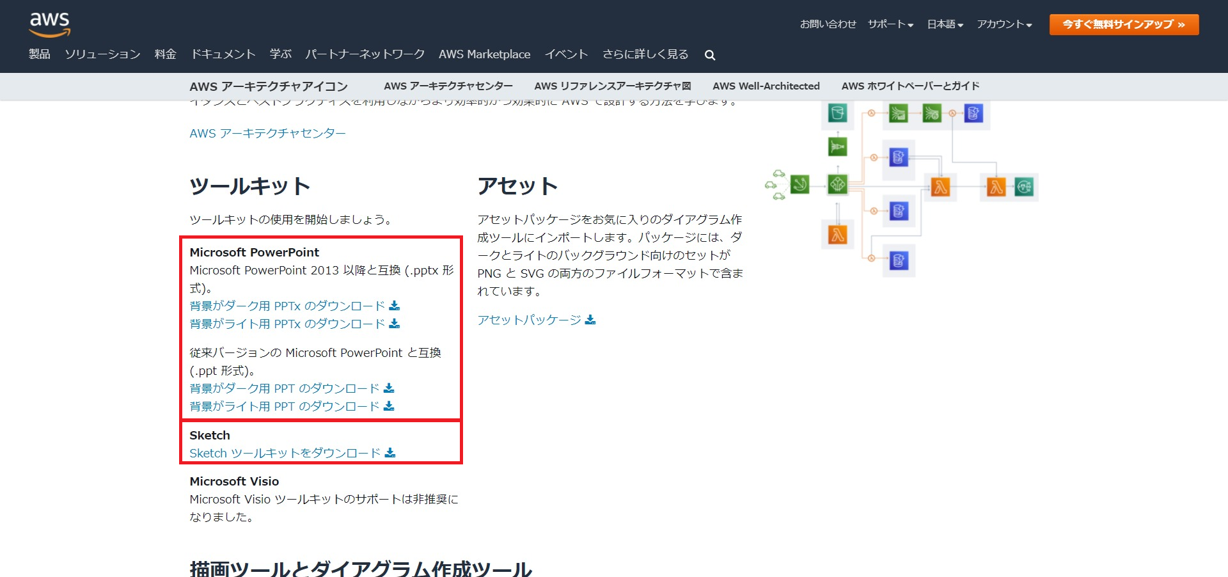The height and width of the screenshot is (577, 1228).
Task: Click 描画ツールとダイアグラム作成ツール heading
Action: click(x=361, y=568)
